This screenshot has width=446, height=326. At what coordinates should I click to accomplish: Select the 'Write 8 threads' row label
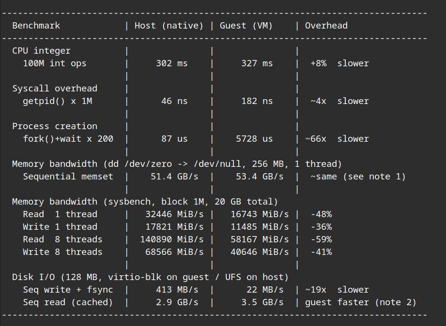coord(62,252)
